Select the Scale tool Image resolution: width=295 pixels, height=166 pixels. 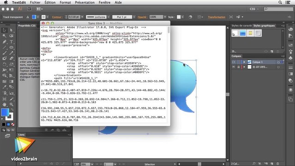coord(12,65)
